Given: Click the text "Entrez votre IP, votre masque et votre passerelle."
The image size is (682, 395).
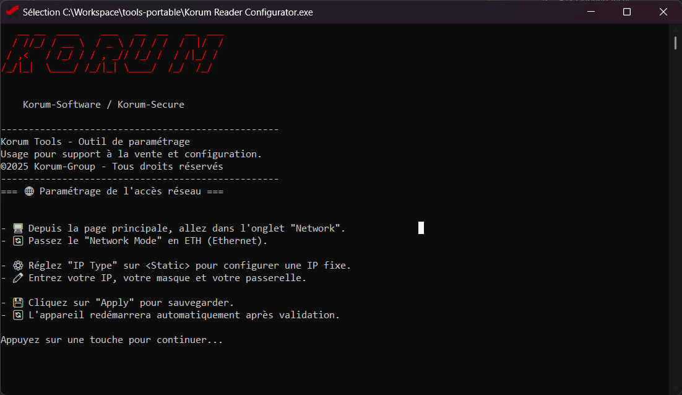Looking at the screenshot, I should [x=168, y=278].
